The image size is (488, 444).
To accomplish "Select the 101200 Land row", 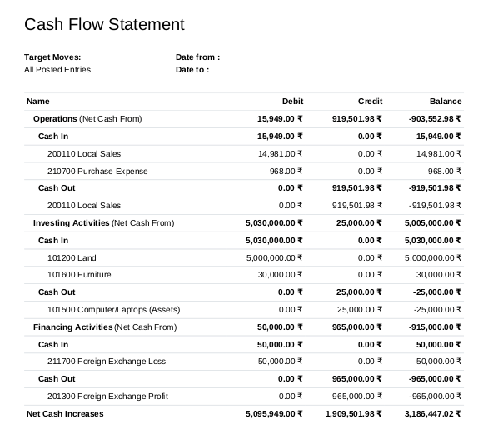I will tap(244, 257).
